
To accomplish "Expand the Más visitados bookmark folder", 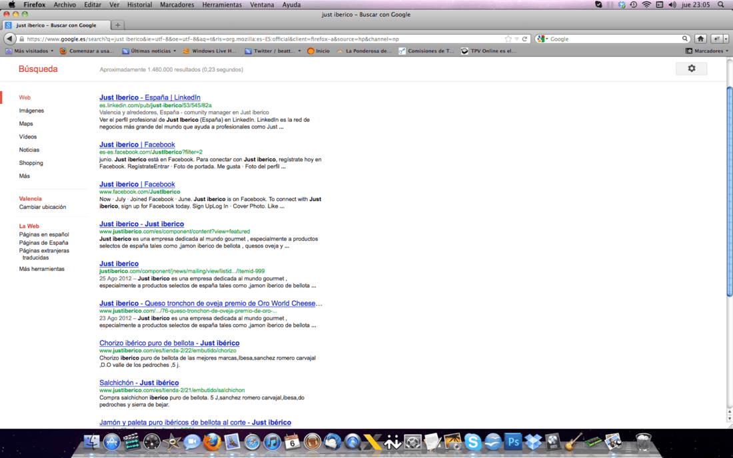I will (x=29, y=51).
